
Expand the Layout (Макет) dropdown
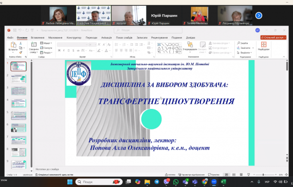coord(46,43)
